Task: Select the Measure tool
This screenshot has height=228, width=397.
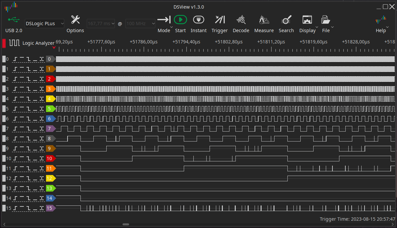Action: (264, 20)
